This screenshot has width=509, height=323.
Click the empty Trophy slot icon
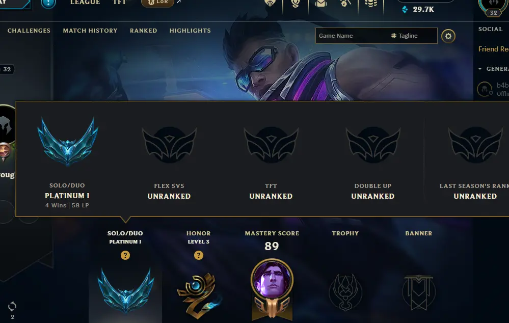click(345, 292)
